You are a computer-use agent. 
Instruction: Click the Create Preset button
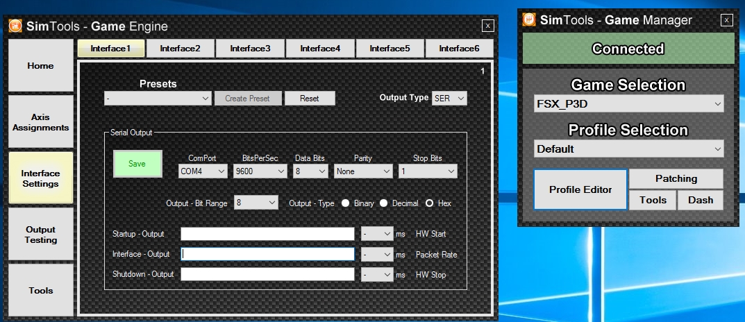click(248, 99)
